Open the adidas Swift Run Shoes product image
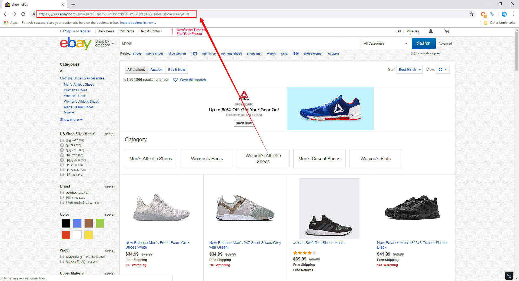The width and height of the screenshot is (519, 281). [329, 208]
